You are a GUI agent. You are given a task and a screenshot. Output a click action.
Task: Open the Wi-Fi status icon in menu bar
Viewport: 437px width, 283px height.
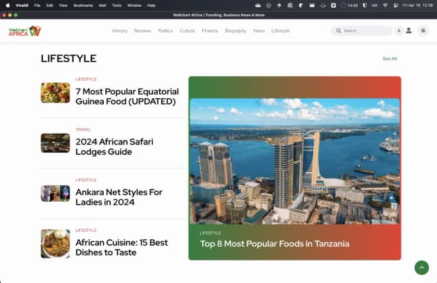click(385, 5)
